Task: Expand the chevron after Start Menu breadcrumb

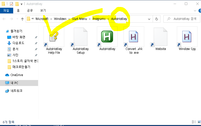Action: (90, 19)
